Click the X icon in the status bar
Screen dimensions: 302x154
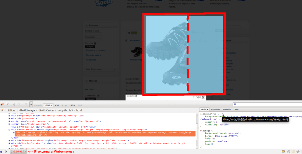pos(6,152)
